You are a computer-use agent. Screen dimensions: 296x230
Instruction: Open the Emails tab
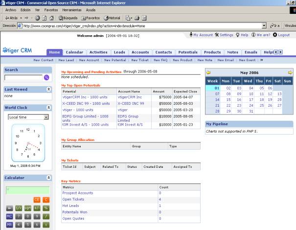tap(251, 52)
